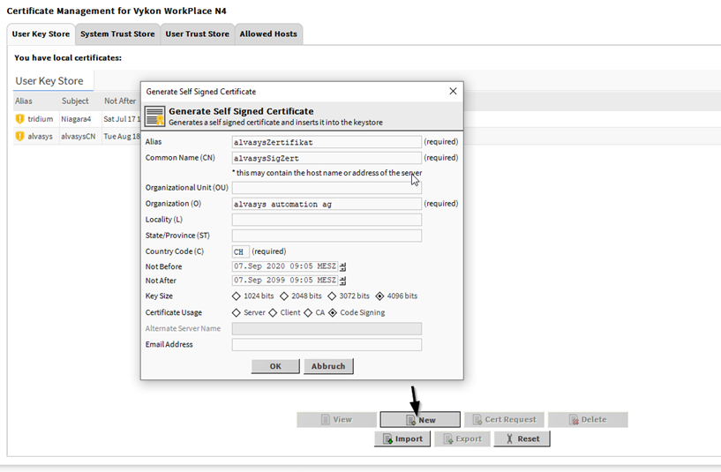This screenshot has height=472, width=721.
Task: Click the Cert Request button
Action: [505, 420]
